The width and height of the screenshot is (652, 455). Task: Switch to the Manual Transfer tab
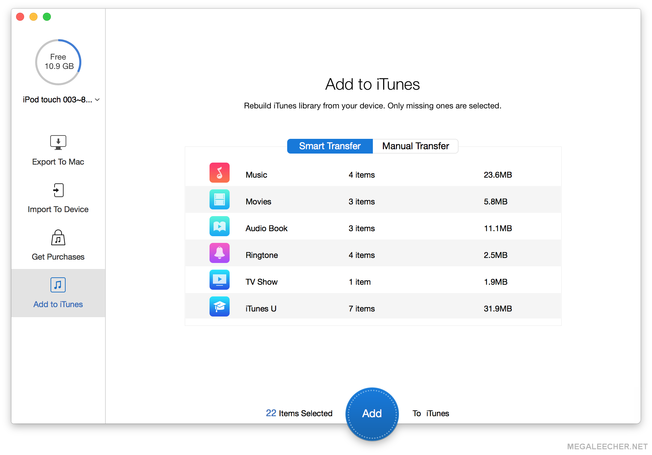point(416,146)
